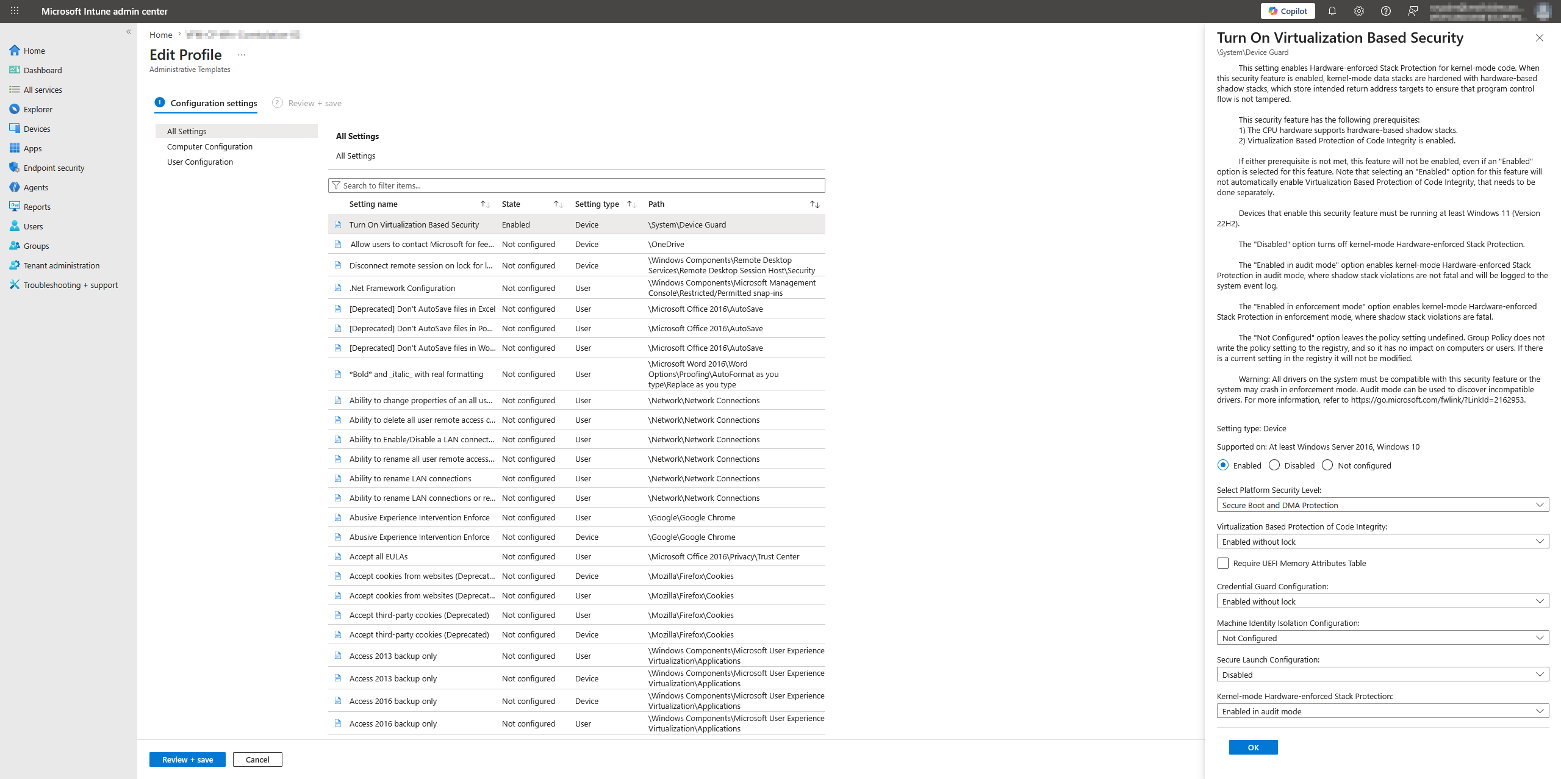
Task: Open Kernel-mode Hardware-enforced Stack Protection dropdown
Action: (1383, 711)
